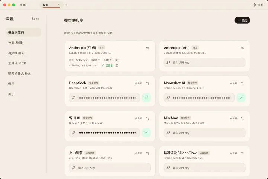Click the DeepSeek verified checkmark button

tap(146, 98)
